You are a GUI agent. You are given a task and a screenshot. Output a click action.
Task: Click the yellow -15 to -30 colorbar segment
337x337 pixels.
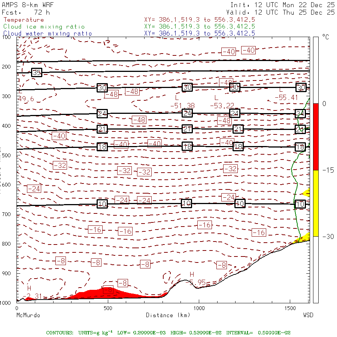316,203
